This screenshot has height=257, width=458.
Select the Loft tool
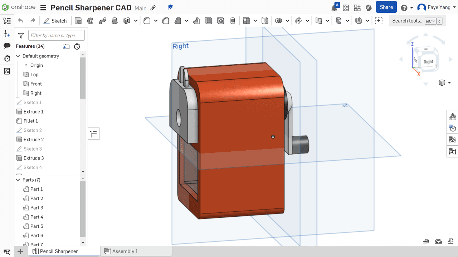[x=114, y=21]
